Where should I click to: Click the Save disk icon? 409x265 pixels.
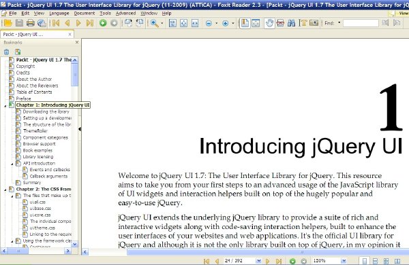click(x=19, y=23)
